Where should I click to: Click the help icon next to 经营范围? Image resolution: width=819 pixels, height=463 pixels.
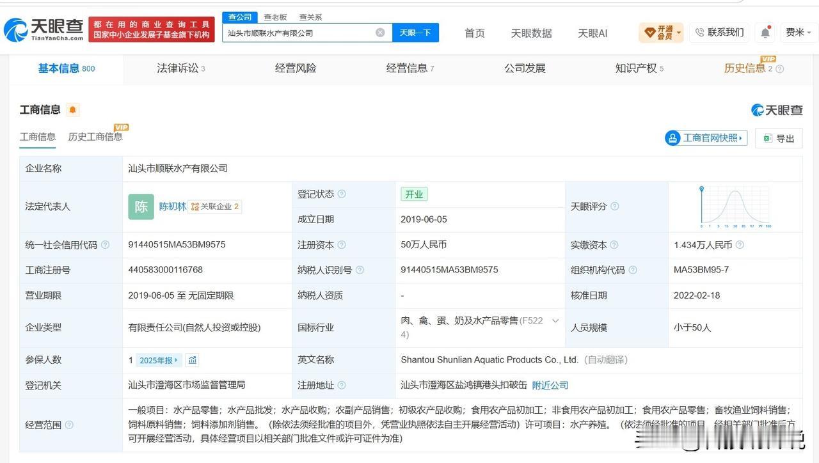[69, 425]
